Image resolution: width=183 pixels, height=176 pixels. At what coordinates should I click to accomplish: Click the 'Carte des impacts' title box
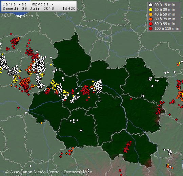39,6
